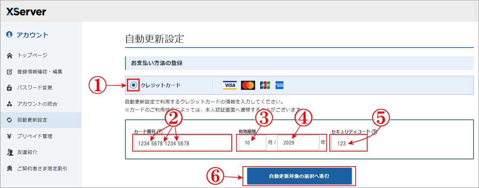479x188 pixels.
Task: Open 自動更新設定 in the sidebar
Action: coord(40,120)
